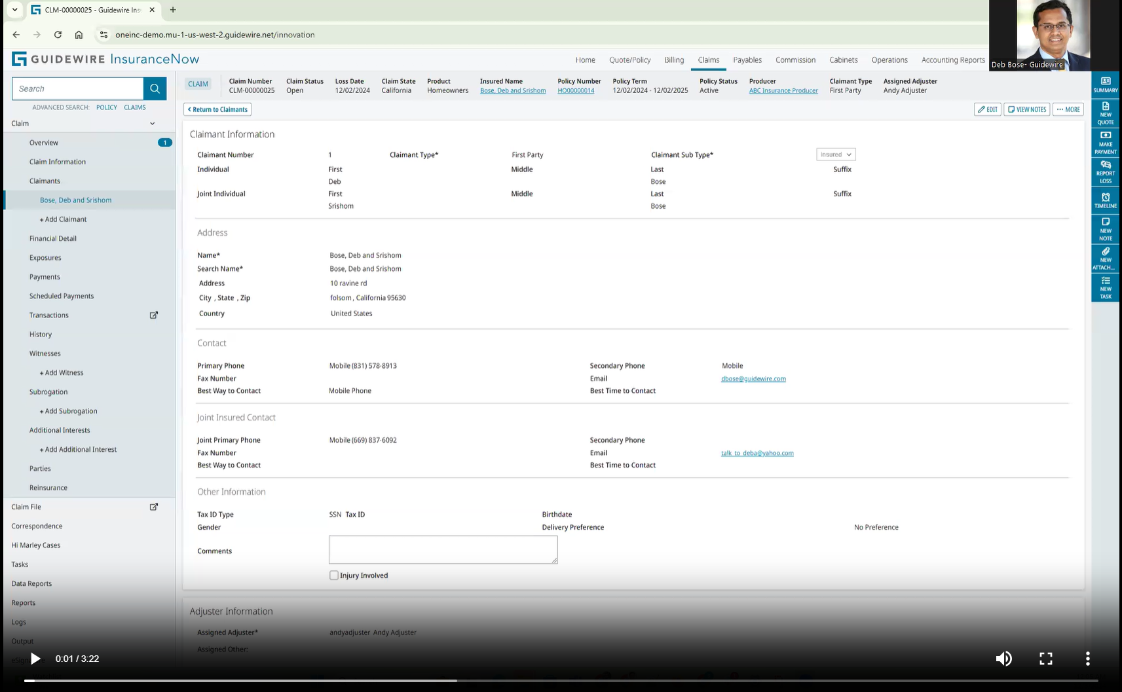1122x692 pixels.
Task: Open the Summary sidebar icon
Action: [1105, 85]
